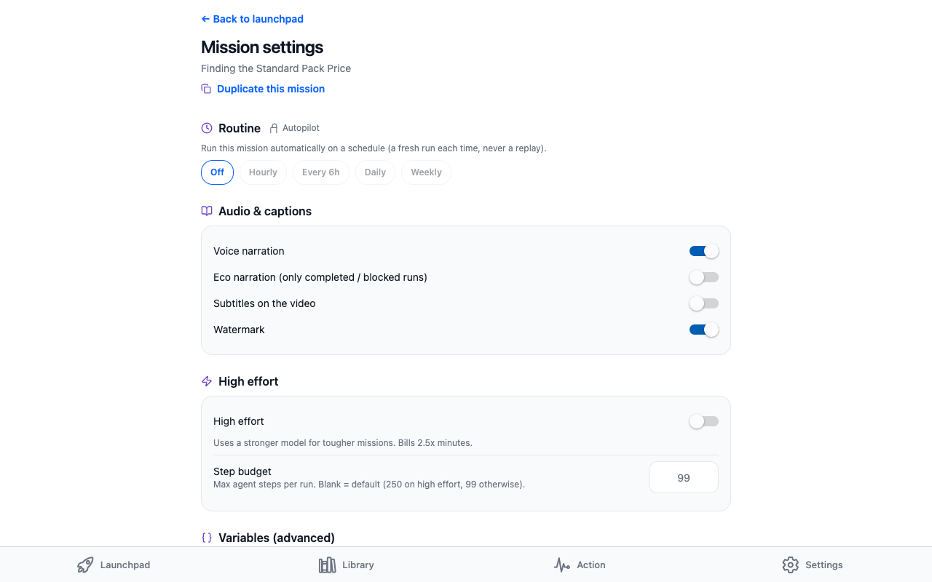This screenshot has width=932, height=582.
Task: Click 'Finding the Standard Pack Price' subtitle
Action: pyautogui.click(x=276, y=68)
